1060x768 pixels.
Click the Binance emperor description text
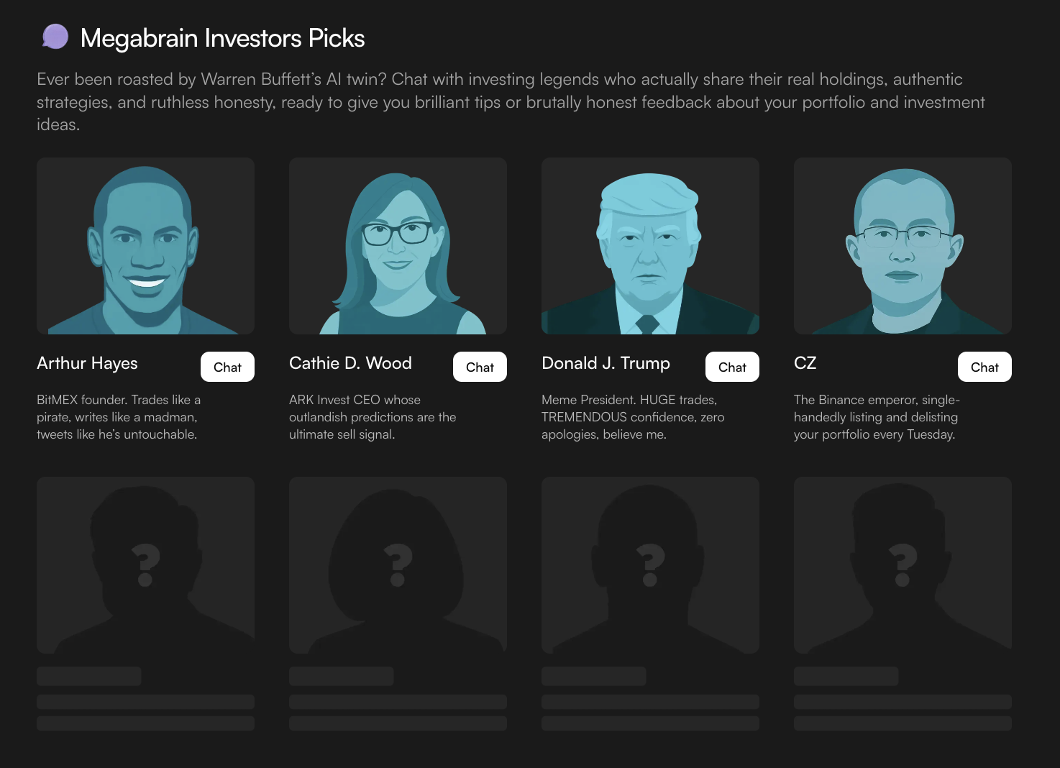point(876,417)
